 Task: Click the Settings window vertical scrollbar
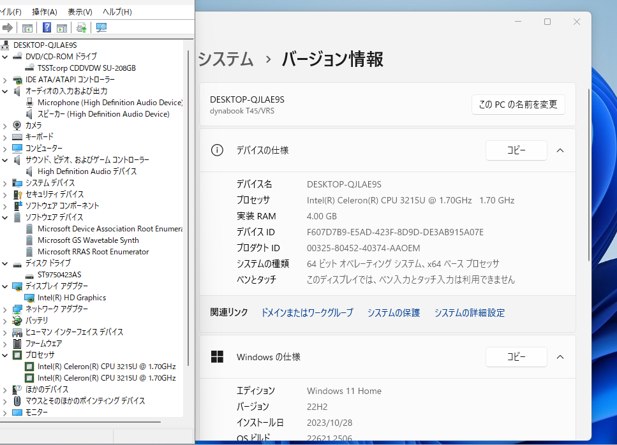point(589,175)
